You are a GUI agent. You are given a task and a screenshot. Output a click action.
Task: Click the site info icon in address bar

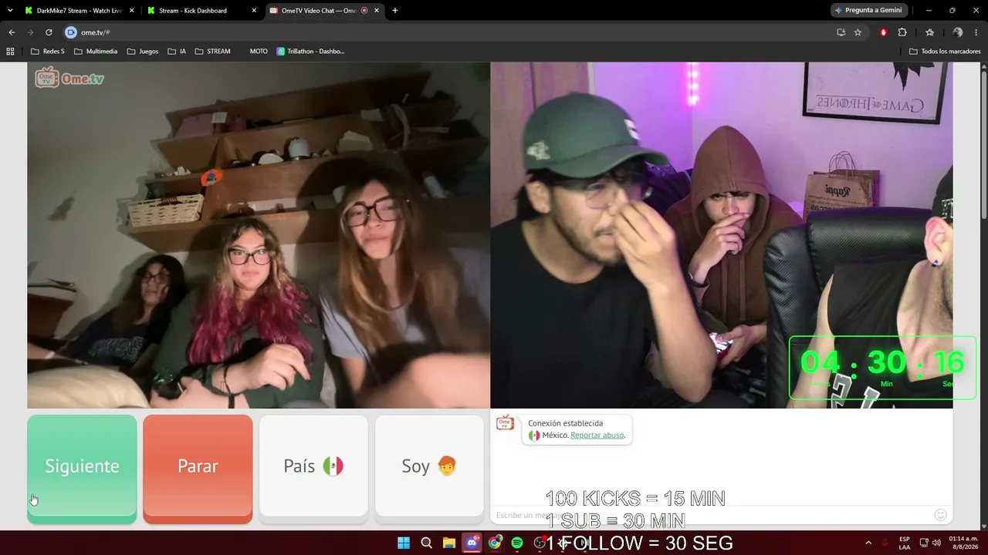point(71,32)
